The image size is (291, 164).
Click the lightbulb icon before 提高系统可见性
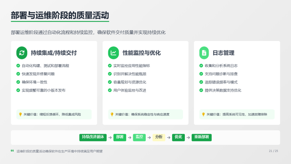click(x=203, y=114)
